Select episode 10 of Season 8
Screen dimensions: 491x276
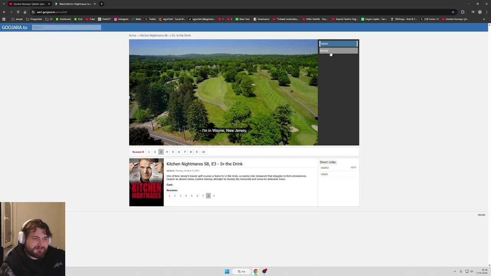(x=203, y=152)
